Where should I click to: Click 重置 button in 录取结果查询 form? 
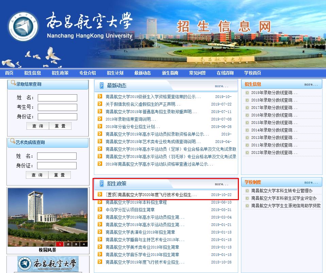click(x=60, y=126)
